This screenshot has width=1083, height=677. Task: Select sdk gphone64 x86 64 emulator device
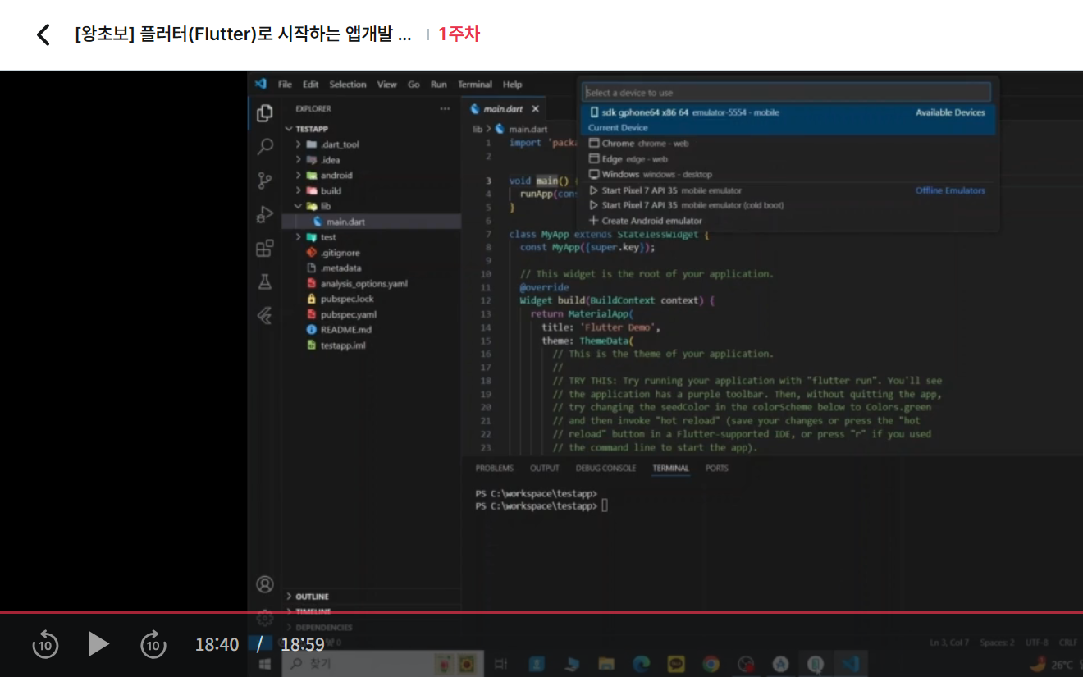tap(788, 119)
